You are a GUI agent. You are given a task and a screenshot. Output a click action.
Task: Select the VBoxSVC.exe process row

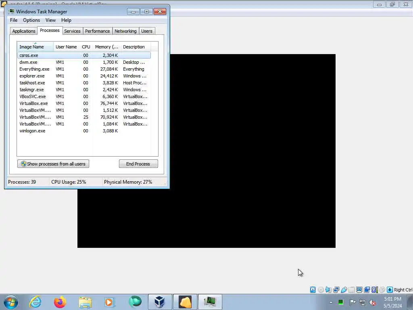[x=84, y=96]
